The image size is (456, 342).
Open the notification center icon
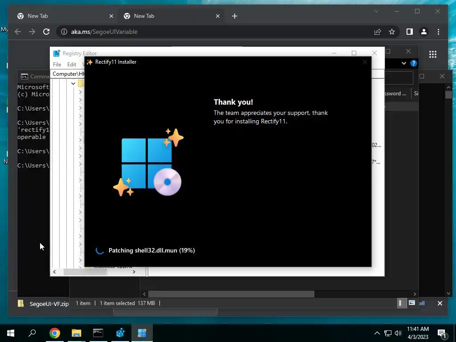(441, 333)
